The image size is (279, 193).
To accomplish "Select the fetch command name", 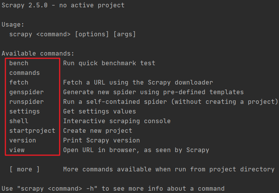I will pyautogui.click(x=19, y=83).
